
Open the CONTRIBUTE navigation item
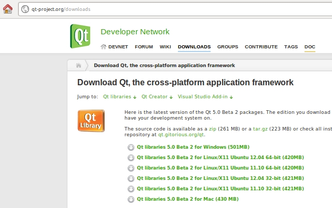click(x=261, y=47)
